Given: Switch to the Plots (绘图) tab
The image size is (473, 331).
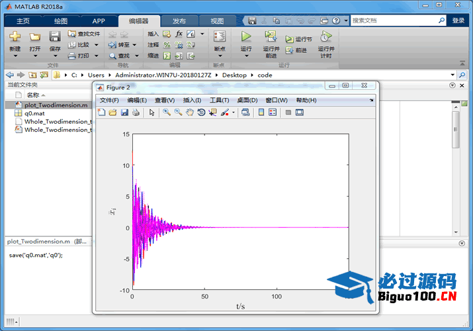Looking at the screenshot, I should [61, 21].
